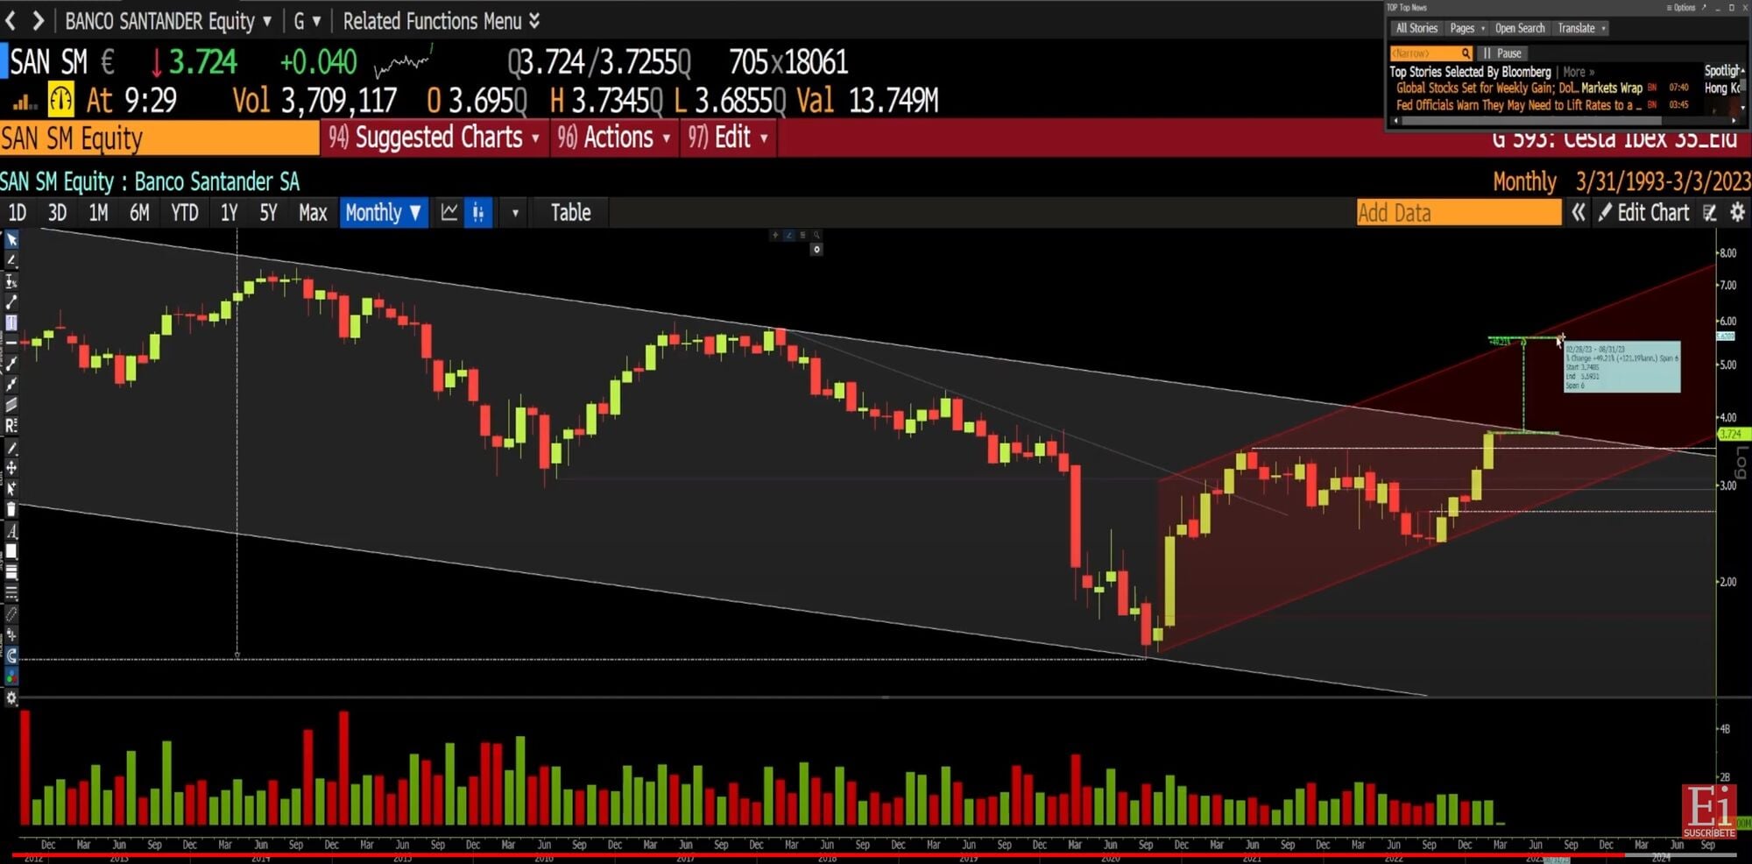Select the 1Y time range
The image size is (1752, 864).
229,213
